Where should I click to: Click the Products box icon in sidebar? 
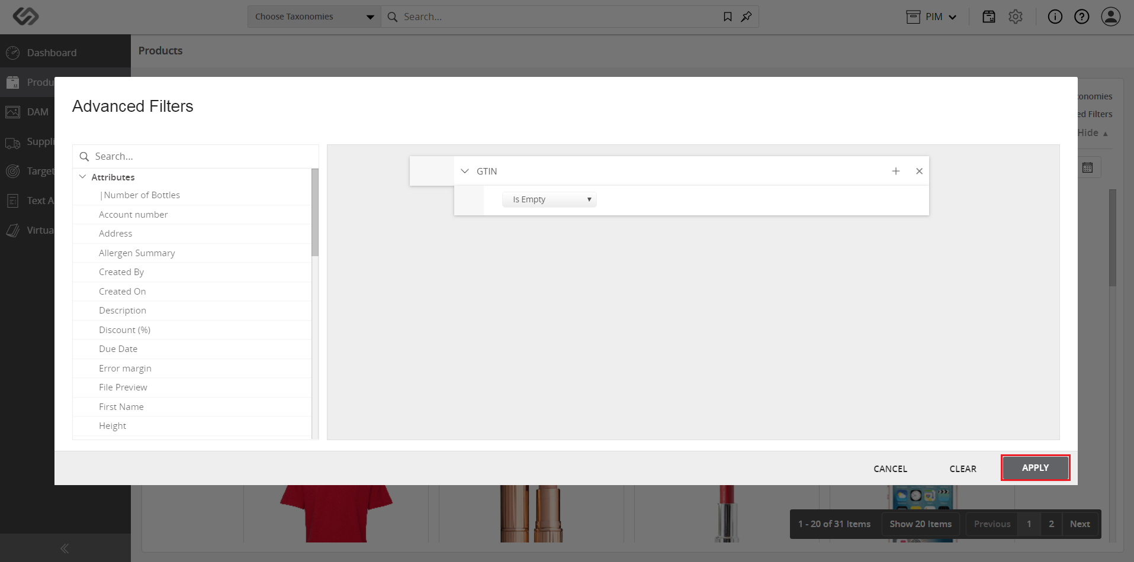click(x=12, y=82)
